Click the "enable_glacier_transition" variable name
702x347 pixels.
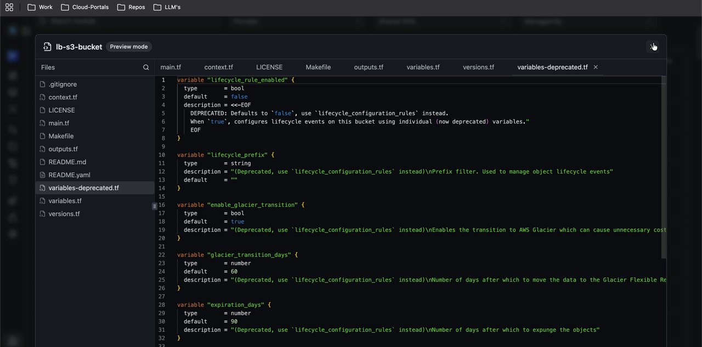coord(252,205)
